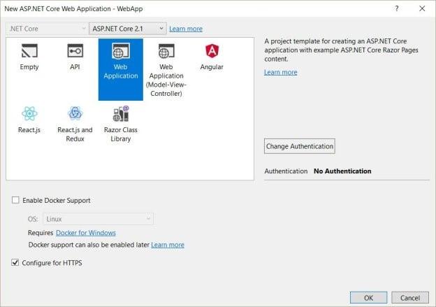Click the Cancel button
Image resolution: width=436 pixels, height=307 pixels.
click(410, 298)
